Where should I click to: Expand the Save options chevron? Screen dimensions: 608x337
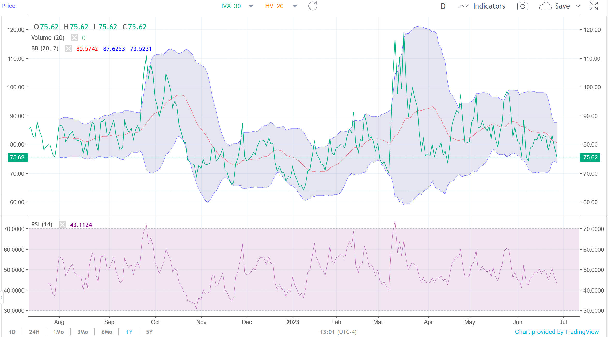[x=579, y=6]
